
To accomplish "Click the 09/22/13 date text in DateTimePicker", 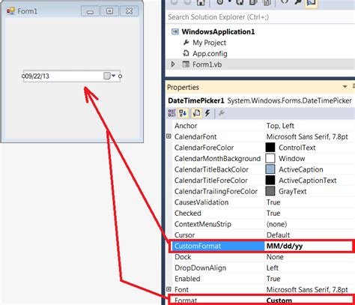I will click(37, 76).
